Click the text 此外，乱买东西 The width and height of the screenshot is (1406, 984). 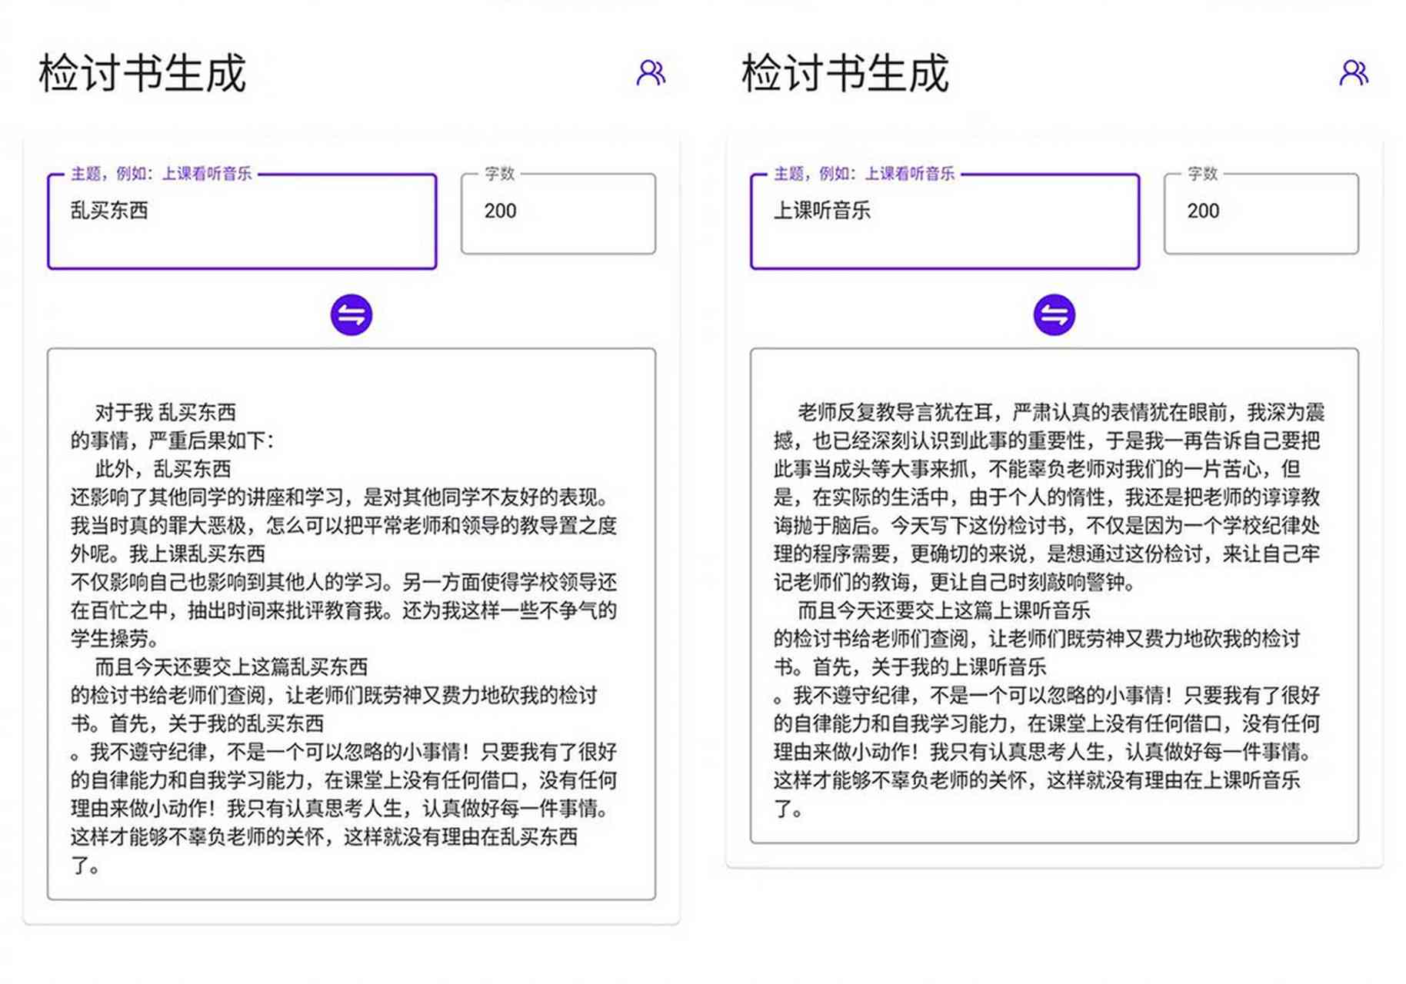point(163,469)
